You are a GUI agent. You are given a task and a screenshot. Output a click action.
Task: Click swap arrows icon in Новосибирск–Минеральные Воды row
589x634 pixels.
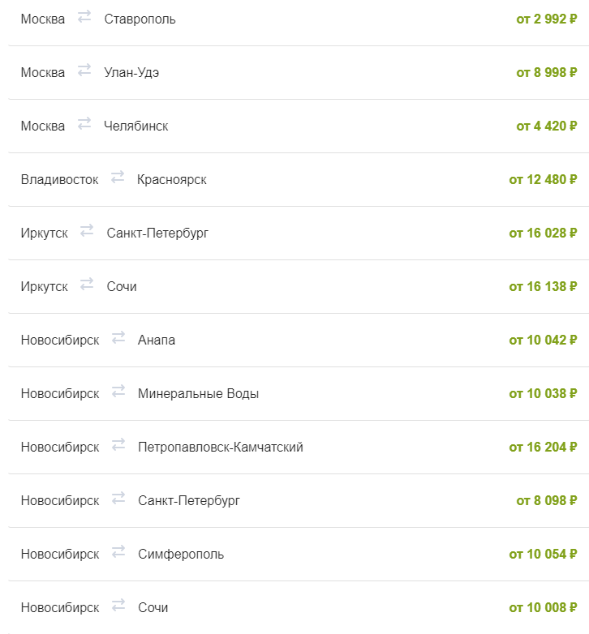118,391
